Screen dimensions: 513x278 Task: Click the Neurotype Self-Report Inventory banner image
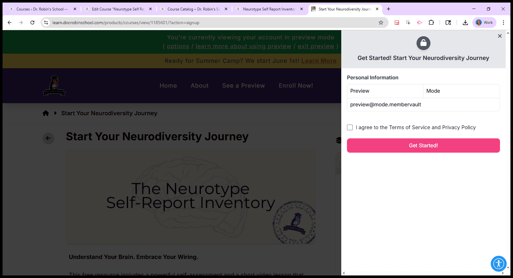click(x=190, y=197)
